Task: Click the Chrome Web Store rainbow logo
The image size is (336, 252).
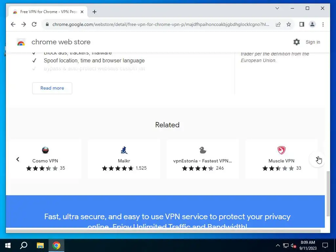Action: (21, 42)
